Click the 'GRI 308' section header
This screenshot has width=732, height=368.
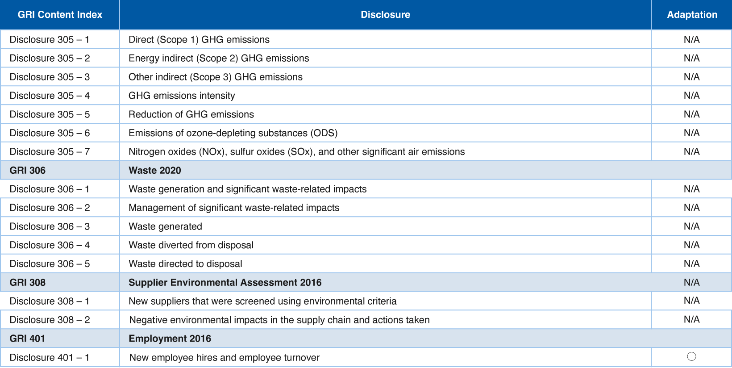tap(60, 282)
